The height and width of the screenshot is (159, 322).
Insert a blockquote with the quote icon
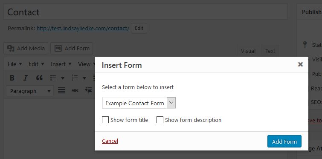(39, 78)
